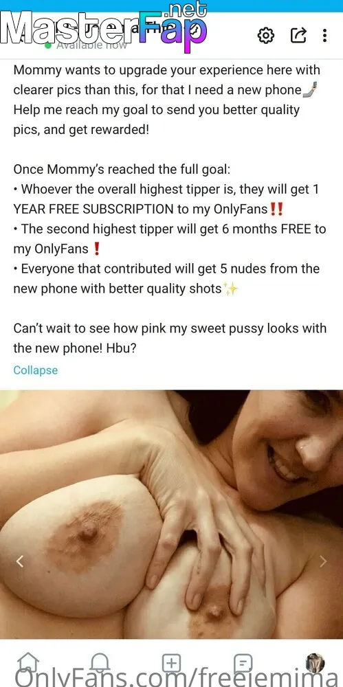The width and height of the screenshot is (343, 687).
Task: Open the notifications bell icon
Action: (100, 663)
